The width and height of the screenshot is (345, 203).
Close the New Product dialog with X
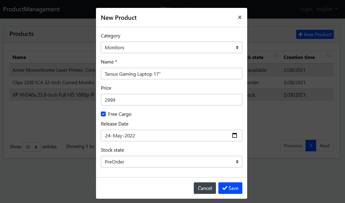(240, 17)
